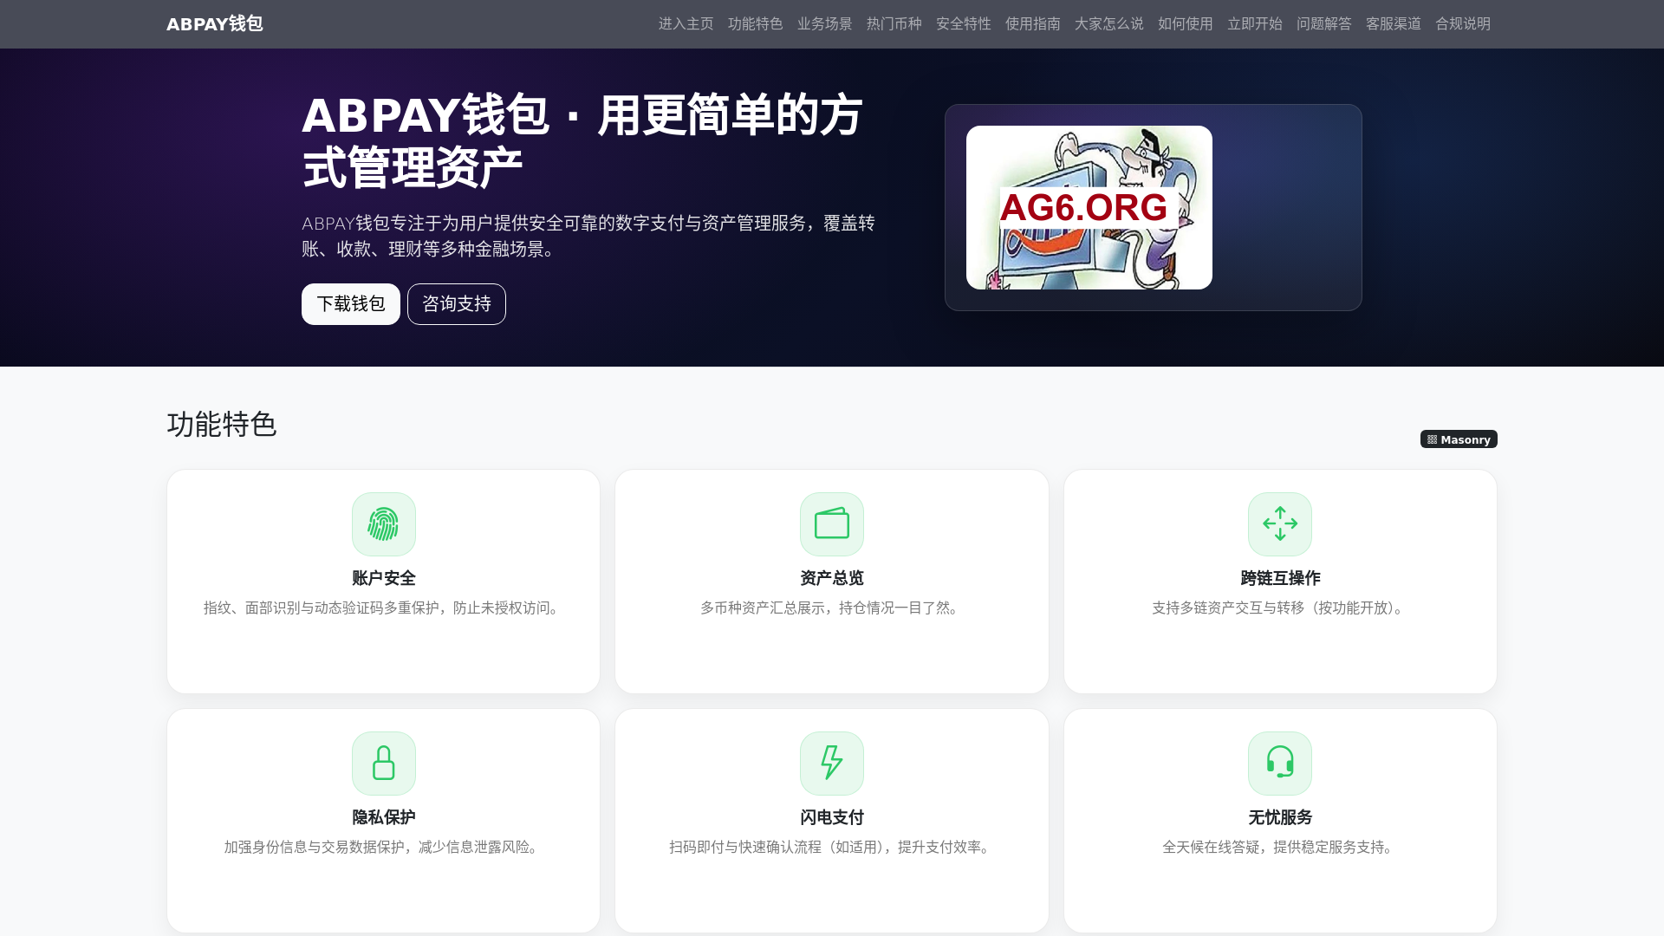This screenshot has height=936, width=1664.
Task: Open the 问题解答 nav item
Action: [1324, 24]
